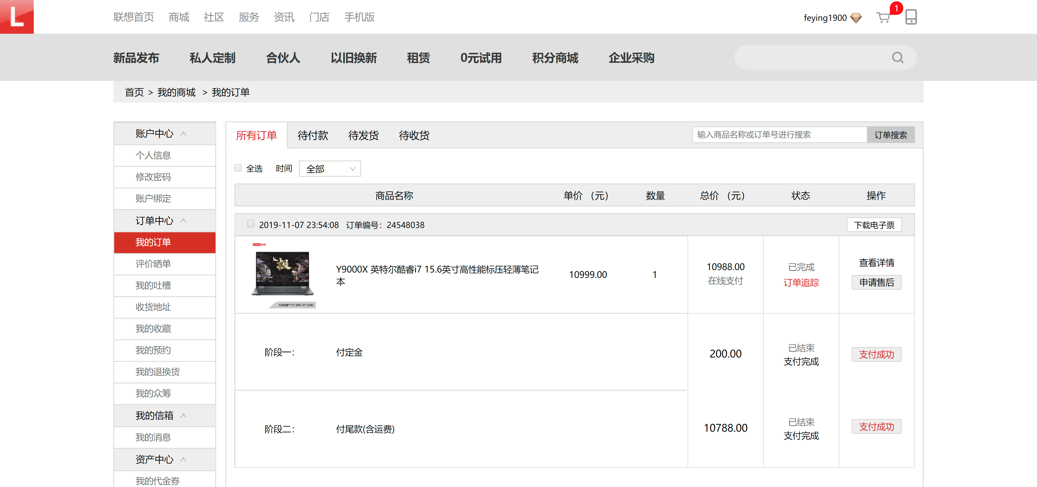Click the mobile phone icon in header
Image resolution: width=1037 pixels, height=487 pixels.
(x=911, y=17)
